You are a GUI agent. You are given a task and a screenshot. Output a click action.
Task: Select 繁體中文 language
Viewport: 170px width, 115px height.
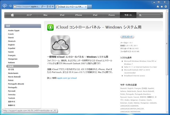pyautogui.click(x=12, y=105)
